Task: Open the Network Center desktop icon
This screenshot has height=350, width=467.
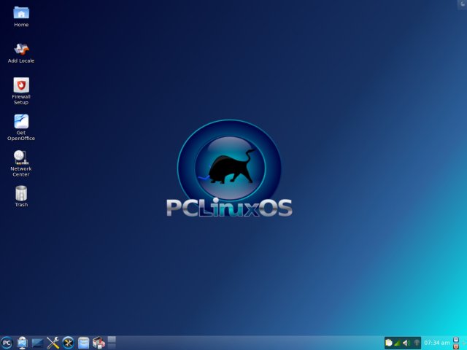Action: click(21, 163)
